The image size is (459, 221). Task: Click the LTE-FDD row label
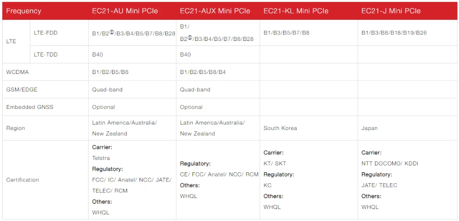point(45,33)
